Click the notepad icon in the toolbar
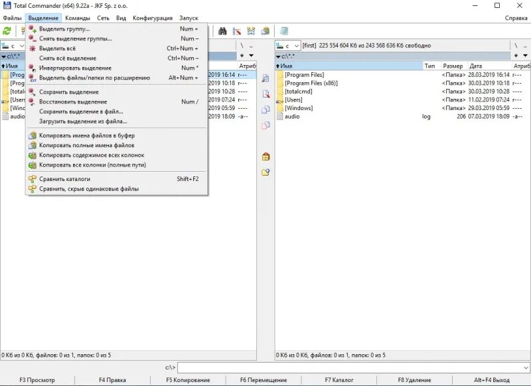The image size is (531, 386). click(284, 31)
